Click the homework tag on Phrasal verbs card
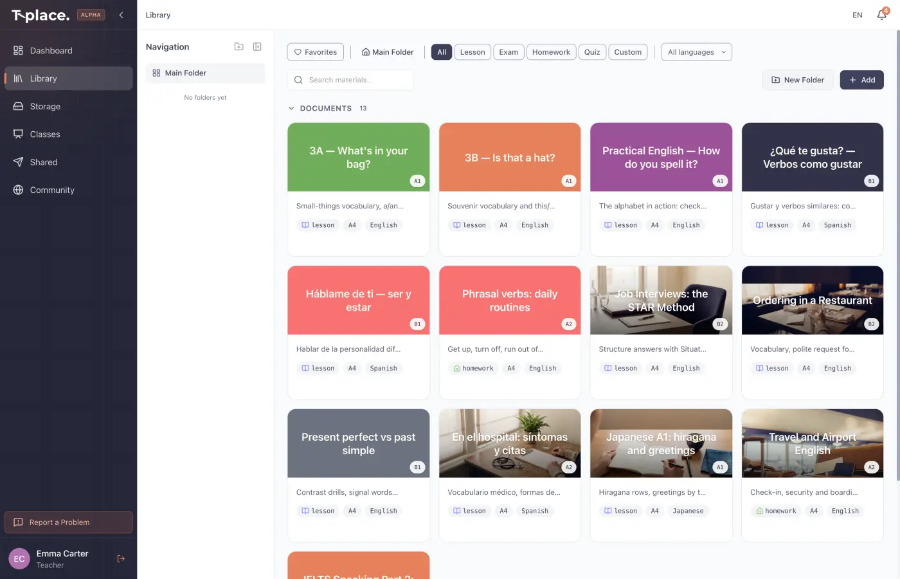Viewport: 900px width, 579px height. (473, 369)
